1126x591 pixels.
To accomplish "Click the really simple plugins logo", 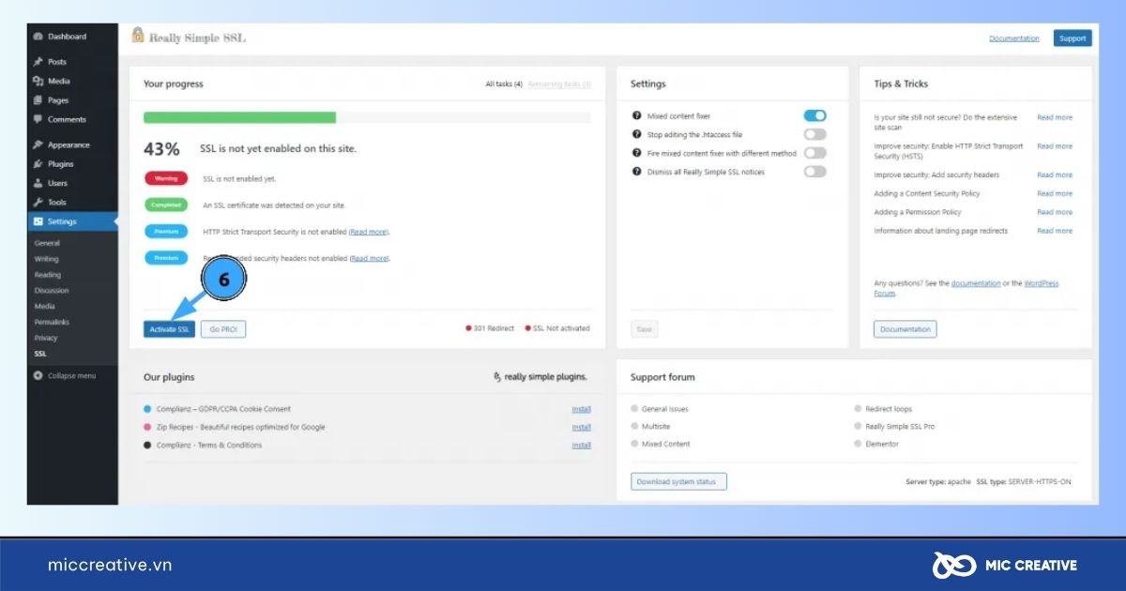I will tap(540, 377).
